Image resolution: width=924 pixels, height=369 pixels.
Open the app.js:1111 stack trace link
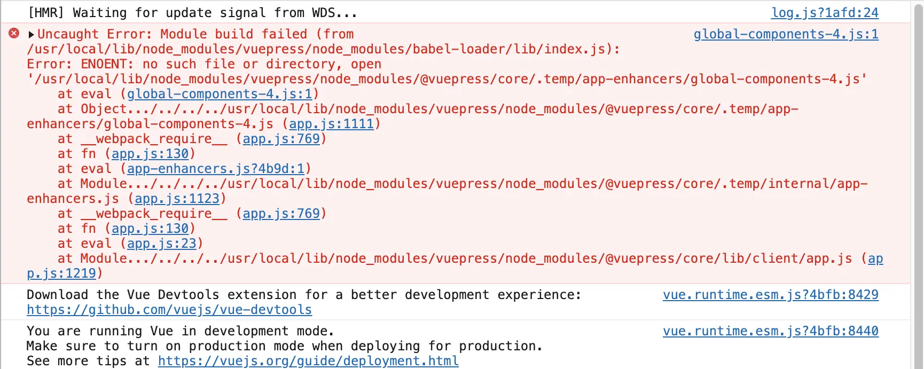pos(331,124)
